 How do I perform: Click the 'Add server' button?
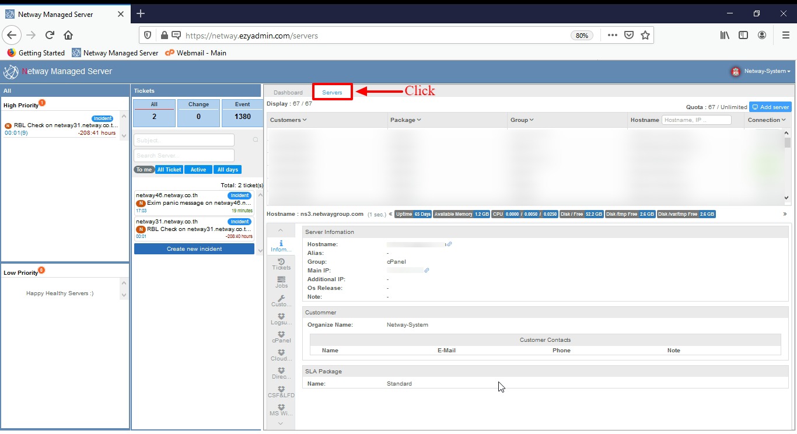coord(770,107)
